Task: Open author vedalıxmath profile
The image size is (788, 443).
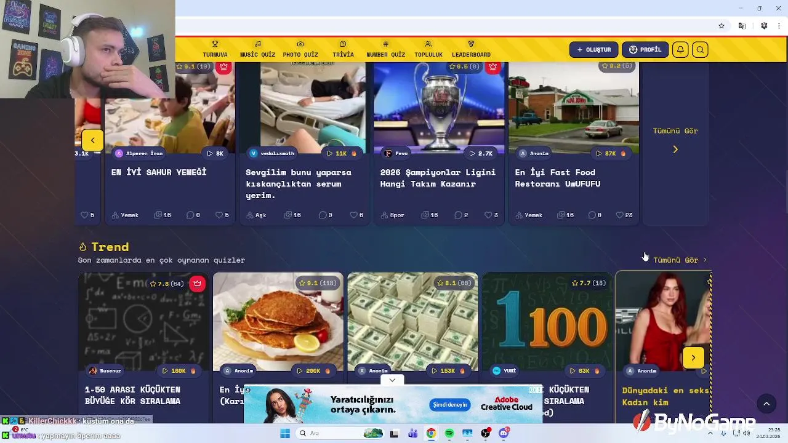Action: point(272,153)
